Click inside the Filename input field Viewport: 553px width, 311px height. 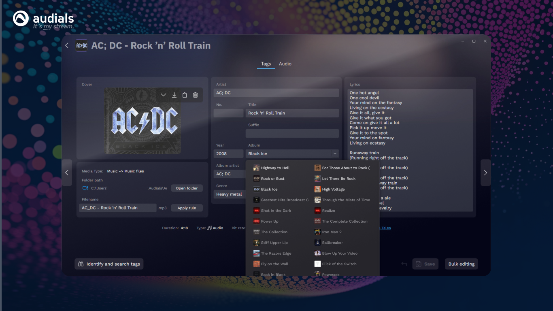point(117,208)
